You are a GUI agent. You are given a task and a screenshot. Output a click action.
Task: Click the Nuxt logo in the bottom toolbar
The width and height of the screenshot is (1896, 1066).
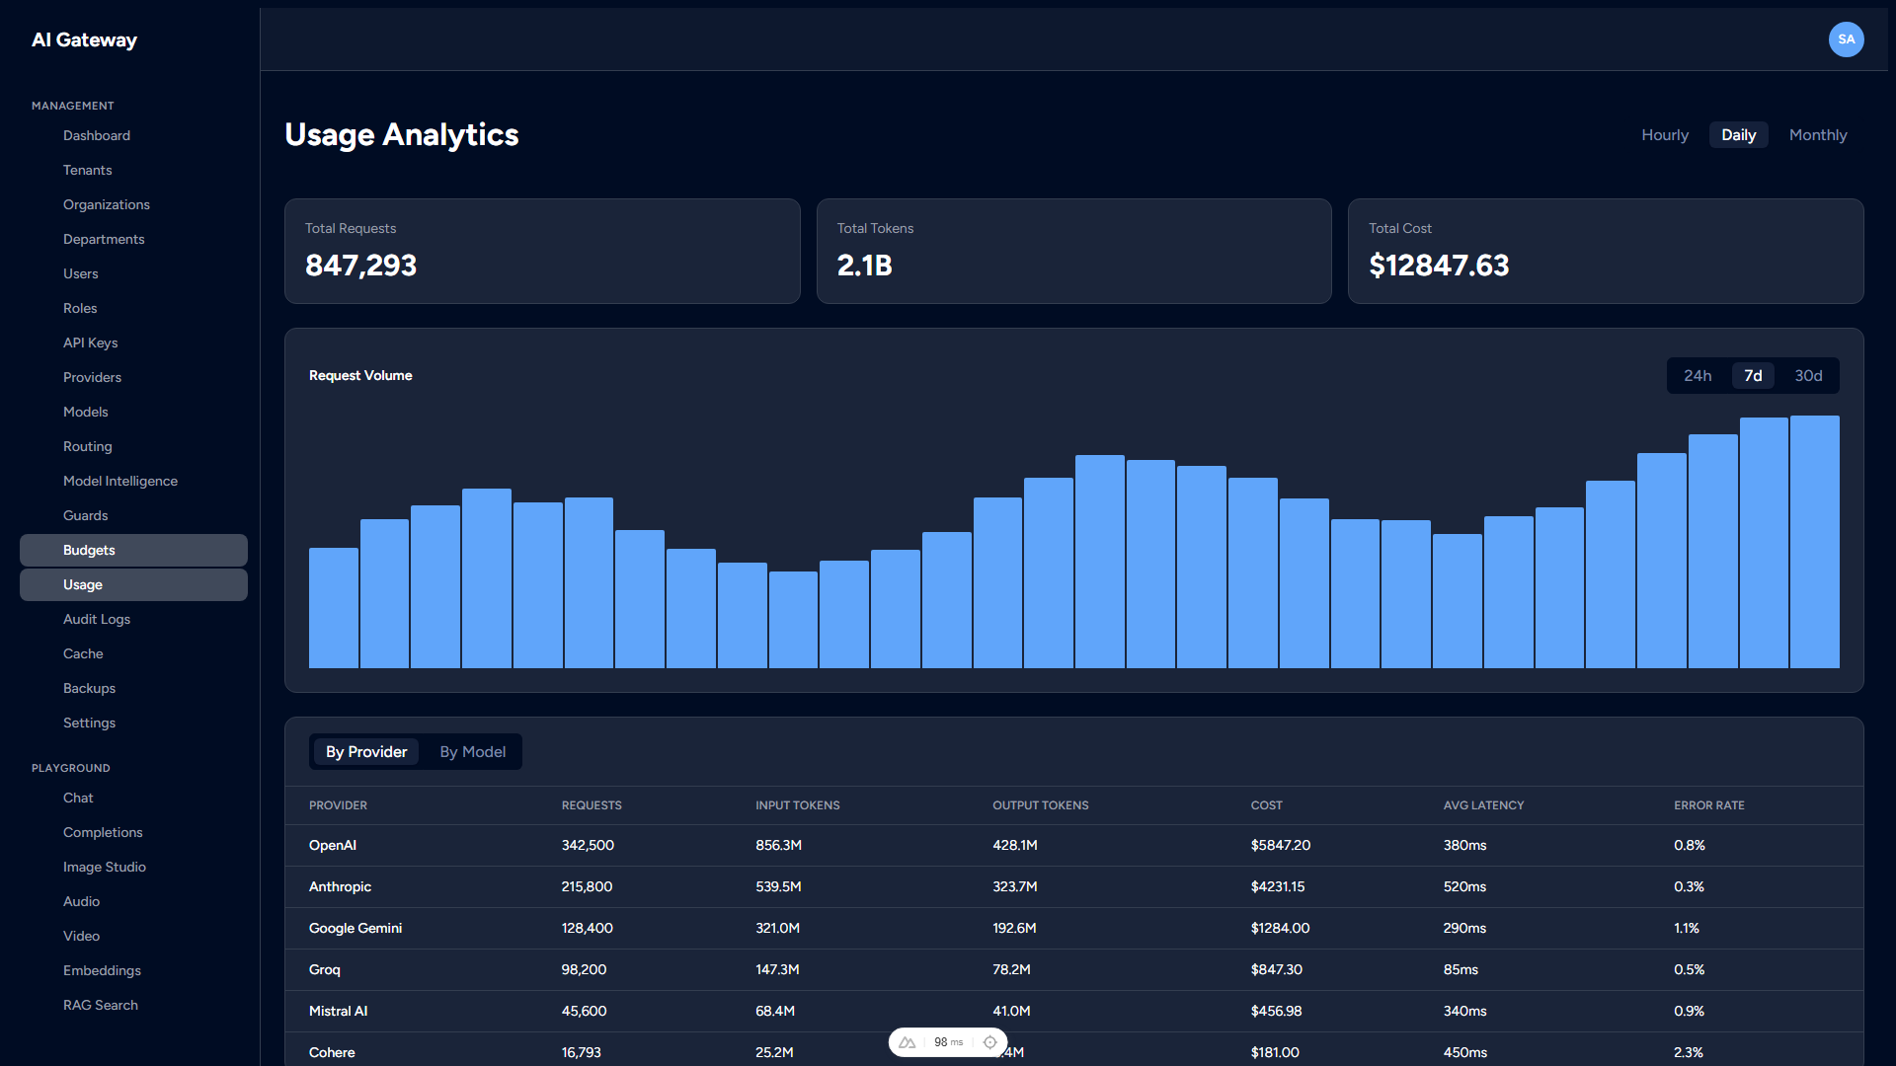tap(907, 1042)
